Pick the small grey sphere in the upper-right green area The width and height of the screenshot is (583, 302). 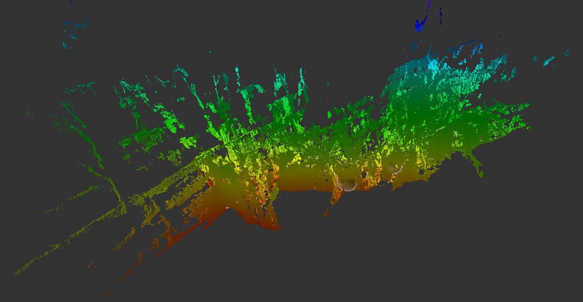(x=455, y=134)
